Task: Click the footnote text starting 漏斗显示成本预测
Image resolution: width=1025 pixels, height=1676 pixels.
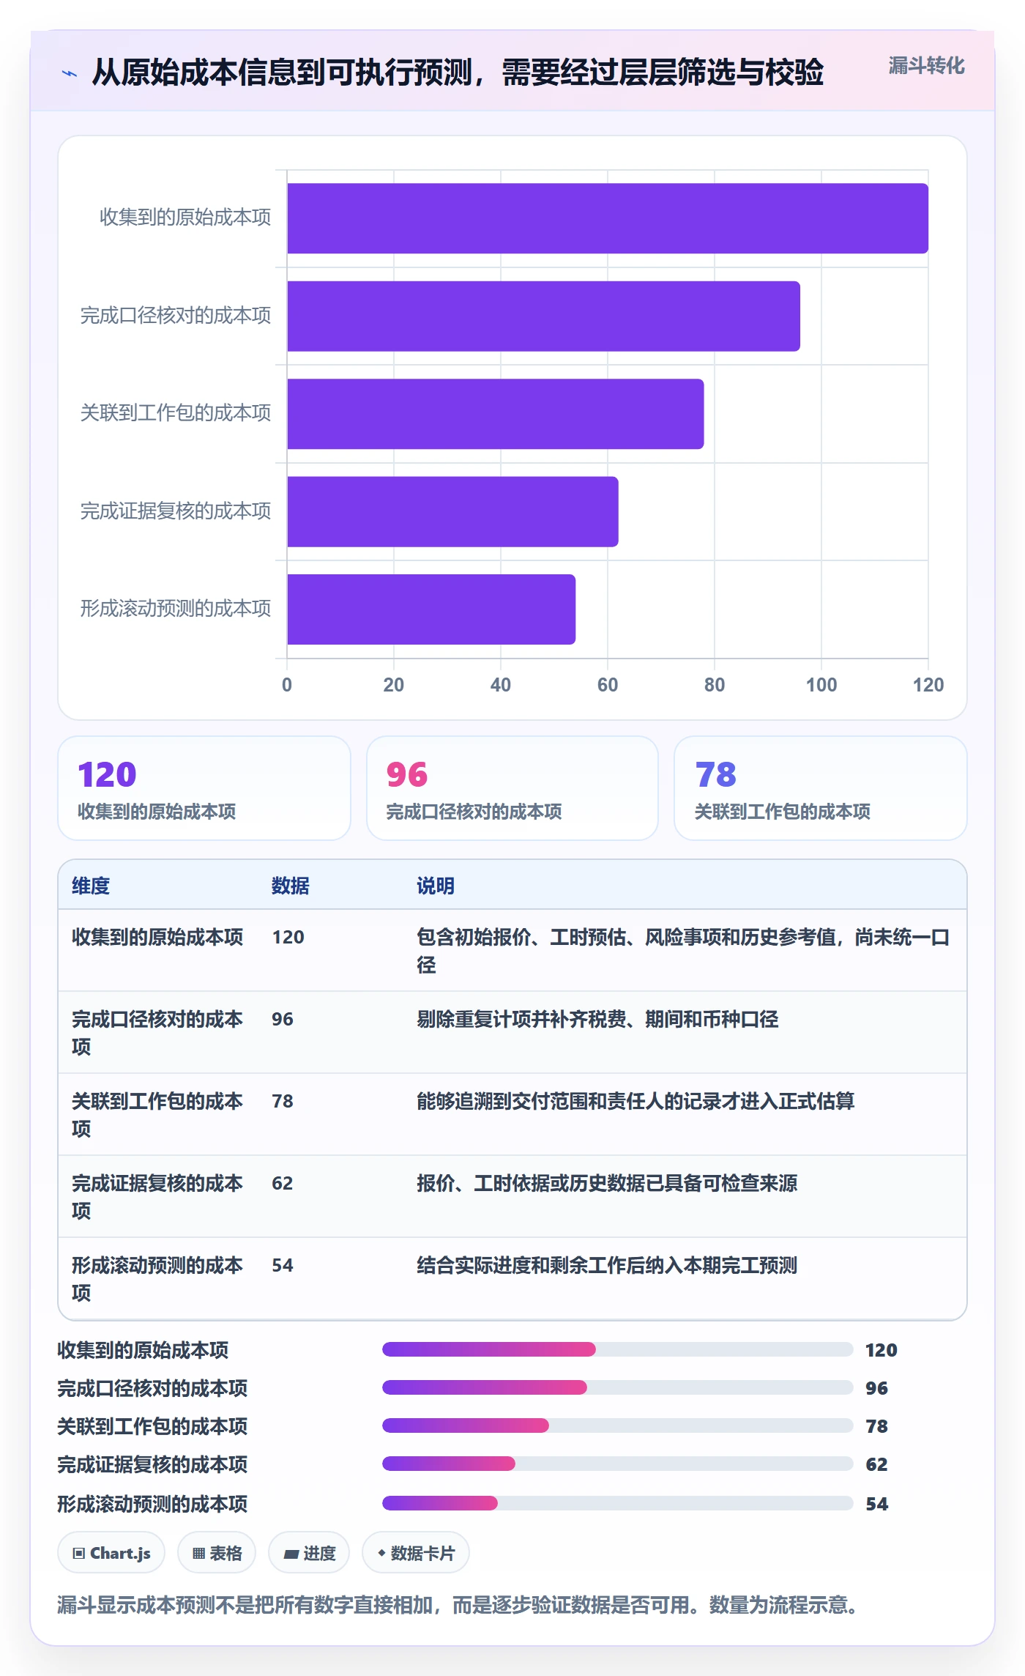Action: pos(458,1605)
